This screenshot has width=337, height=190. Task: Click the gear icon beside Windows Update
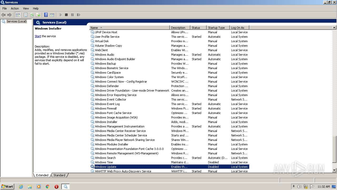pyautogui.click(x=92, y=167)
